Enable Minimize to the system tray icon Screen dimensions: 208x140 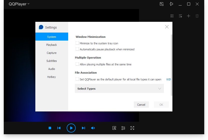click(x=77, y=43)
